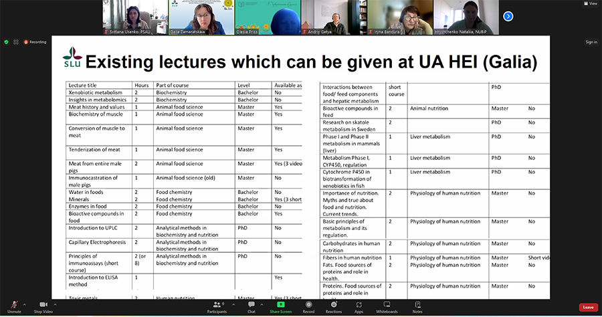Select Svitlana Usenko's video thumbnail

pyautogui.click(x=134, y=17)
